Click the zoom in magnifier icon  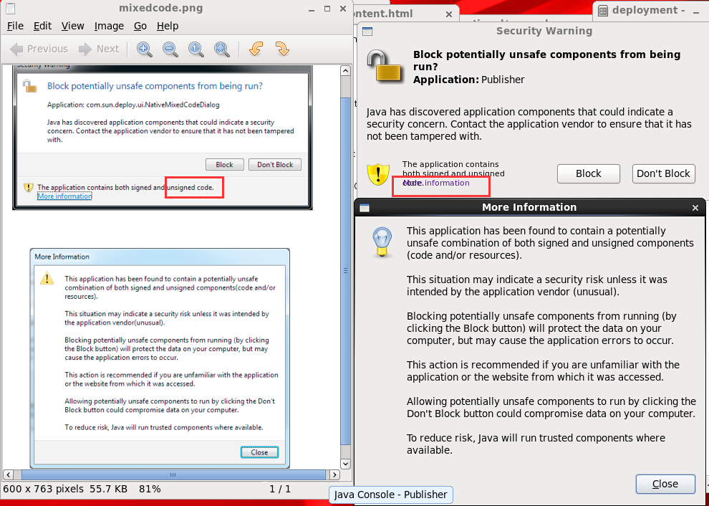(x=145, y=49)
